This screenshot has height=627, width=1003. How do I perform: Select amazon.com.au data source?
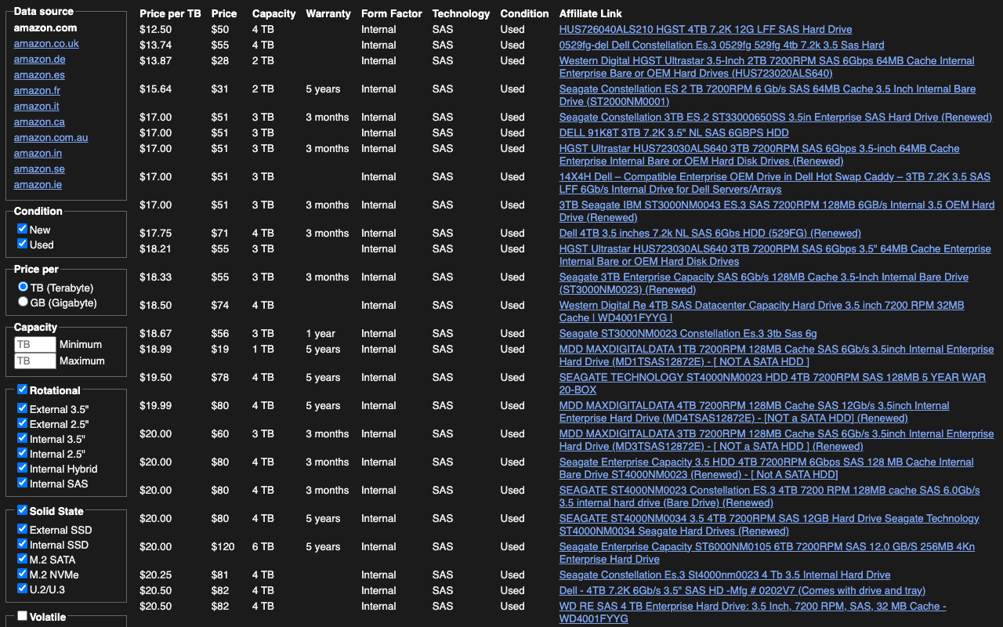pyautogui.click(x=51, y=138)
